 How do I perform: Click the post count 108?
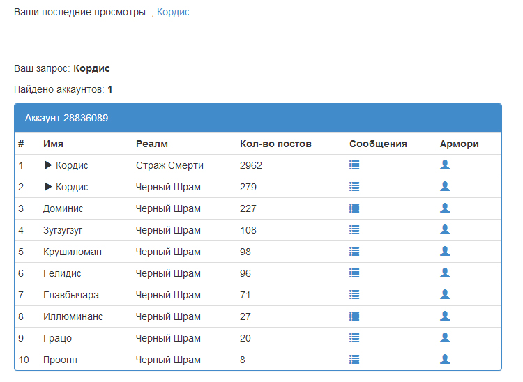coord(248,230)
